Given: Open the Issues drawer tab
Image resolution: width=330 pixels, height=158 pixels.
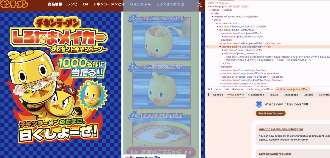Looking at the screenshot, I should tap(274, 95).
